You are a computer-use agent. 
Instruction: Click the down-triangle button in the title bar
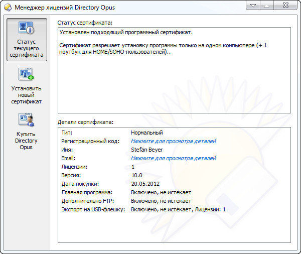click(253, 6)
